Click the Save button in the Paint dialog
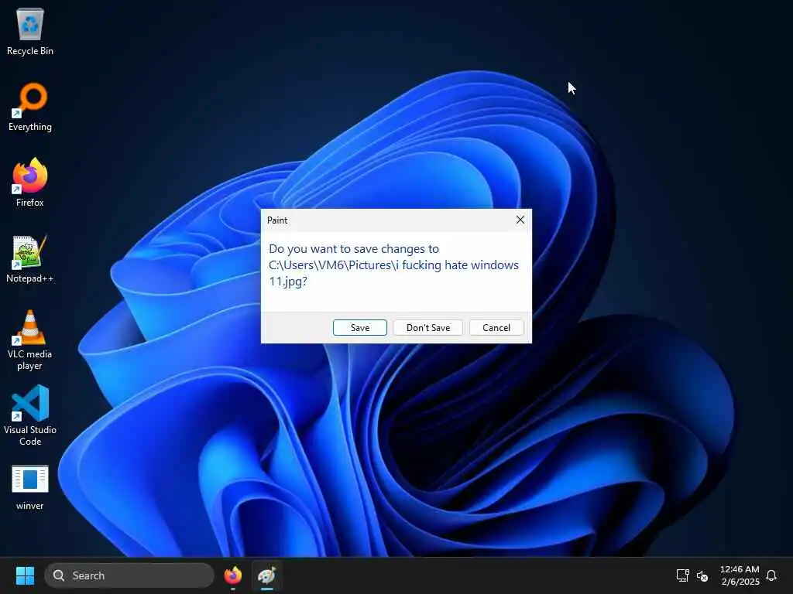 point(359,327)
